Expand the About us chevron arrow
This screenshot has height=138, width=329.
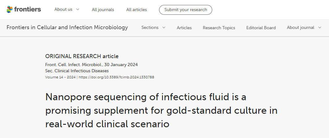(x=78, y=10)
